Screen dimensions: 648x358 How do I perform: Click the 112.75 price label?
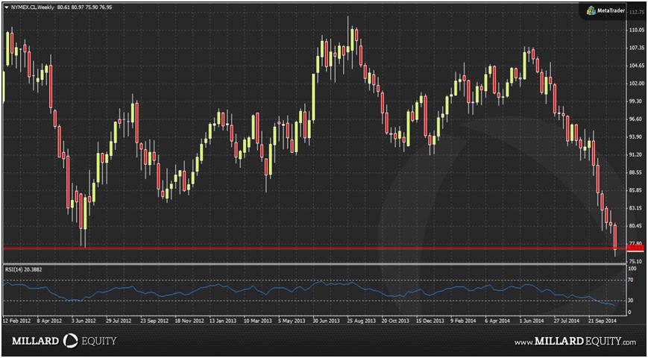tap(636, 13)
